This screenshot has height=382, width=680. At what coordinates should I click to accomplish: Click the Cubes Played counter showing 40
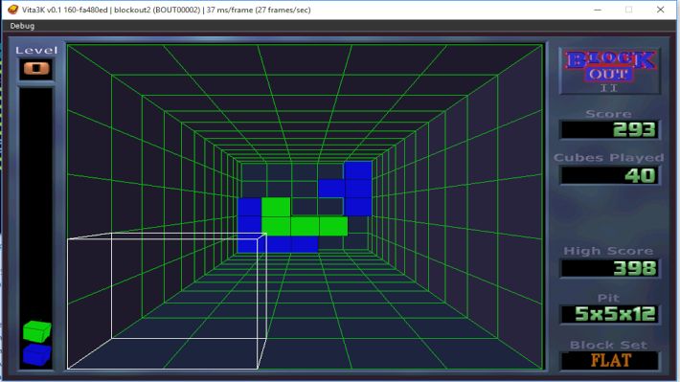point(610,175)
